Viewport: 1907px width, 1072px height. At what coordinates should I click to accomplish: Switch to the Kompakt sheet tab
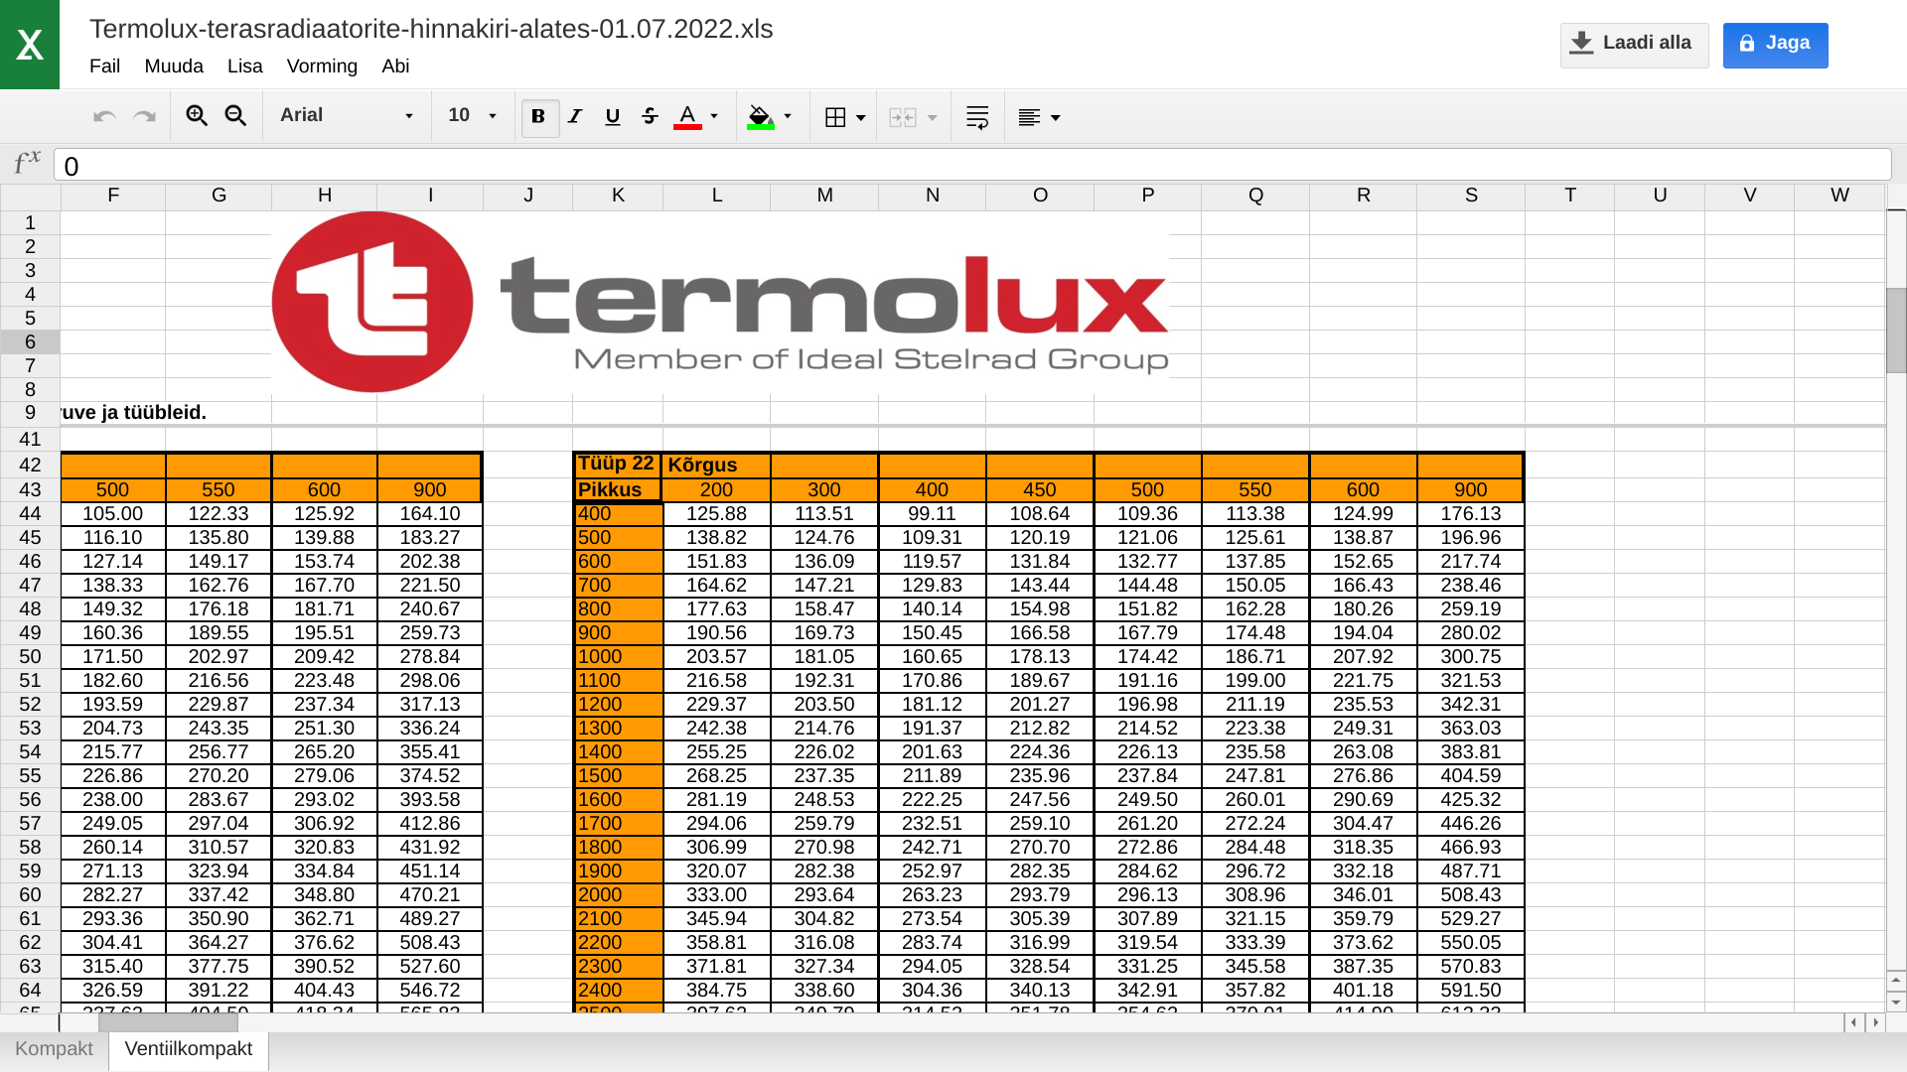[x=54, y=1049]
